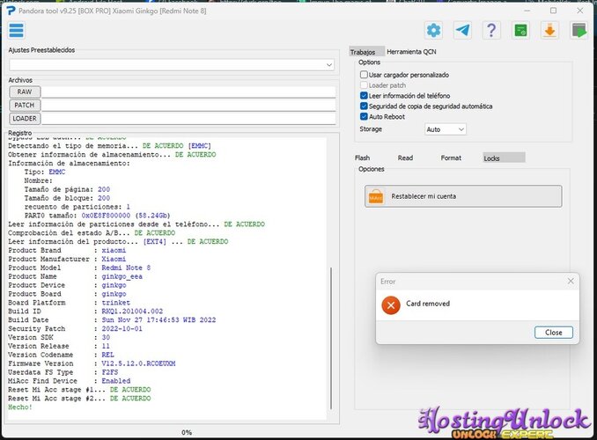
Task: Click the Build Date value line
Action: click(x=158, y=320)
